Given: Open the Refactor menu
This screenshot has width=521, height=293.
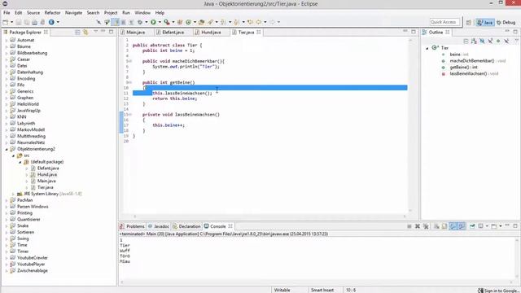Looking at the screenshot, I should (52, 13).
